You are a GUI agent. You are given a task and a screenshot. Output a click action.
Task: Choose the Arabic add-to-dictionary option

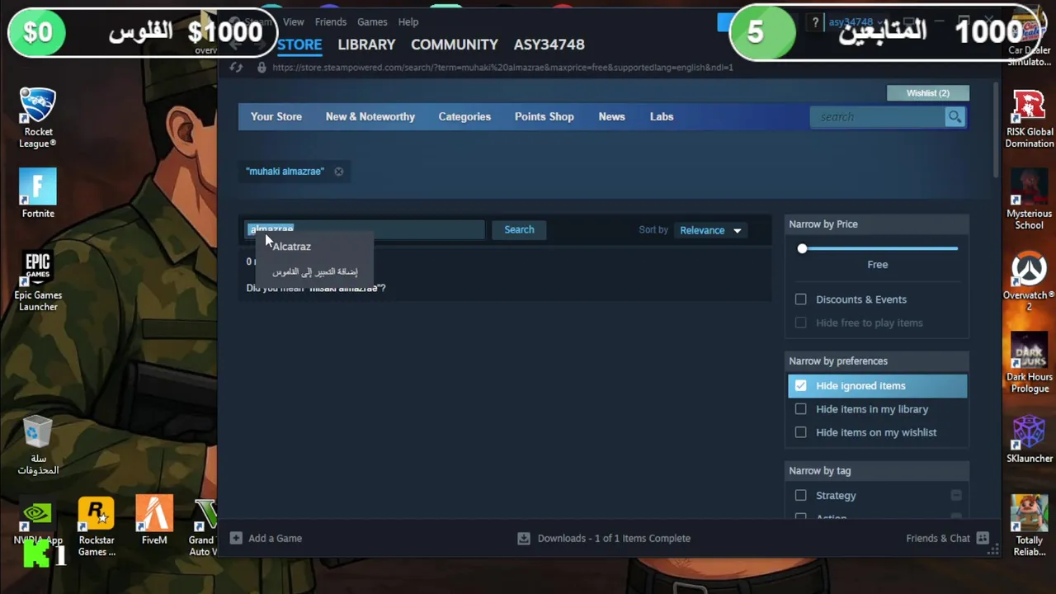(x=315, y=271)
